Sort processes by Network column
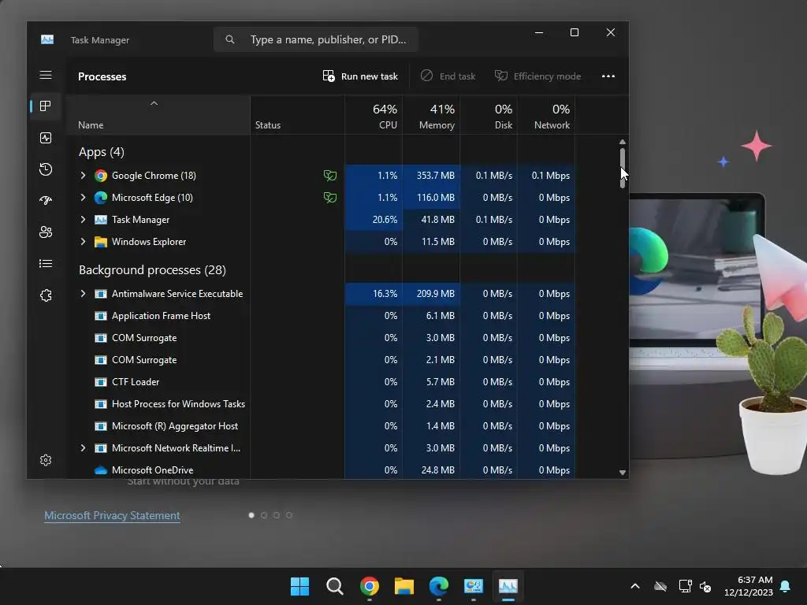The image size is (807, 605). tap(547, 116)
